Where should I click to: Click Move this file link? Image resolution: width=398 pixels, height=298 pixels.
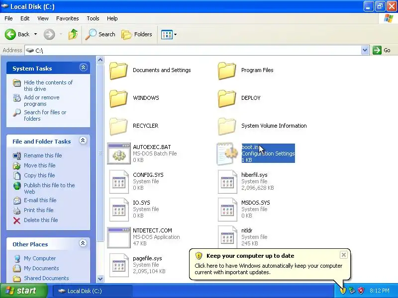tap(40, 165)
